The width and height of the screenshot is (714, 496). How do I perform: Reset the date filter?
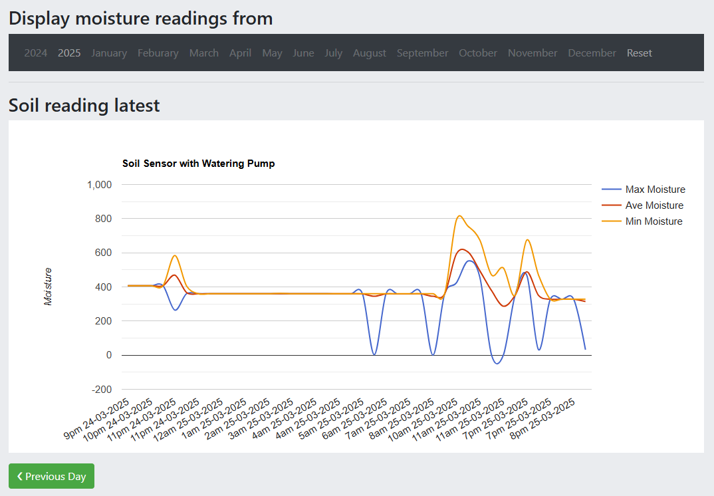640,53
